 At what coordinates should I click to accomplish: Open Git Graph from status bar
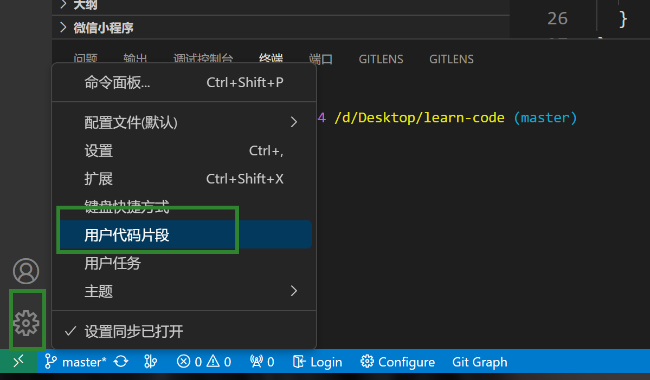tap(480, 362)
